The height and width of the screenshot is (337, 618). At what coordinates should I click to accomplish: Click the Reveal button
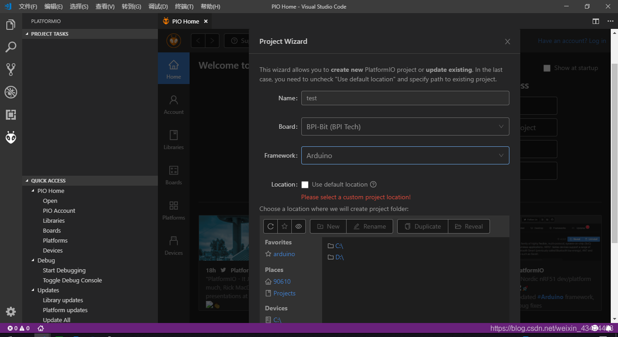click(x=469, y=226)
